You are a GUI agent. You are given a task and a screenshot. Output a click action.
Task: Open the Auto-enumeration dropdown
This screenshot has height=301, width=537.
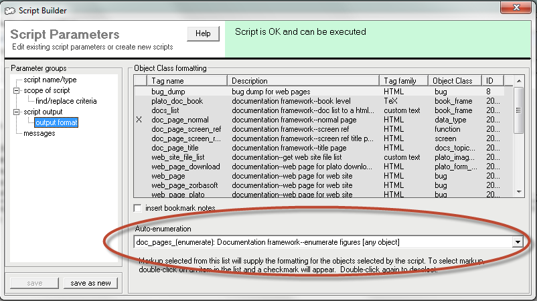518,241
